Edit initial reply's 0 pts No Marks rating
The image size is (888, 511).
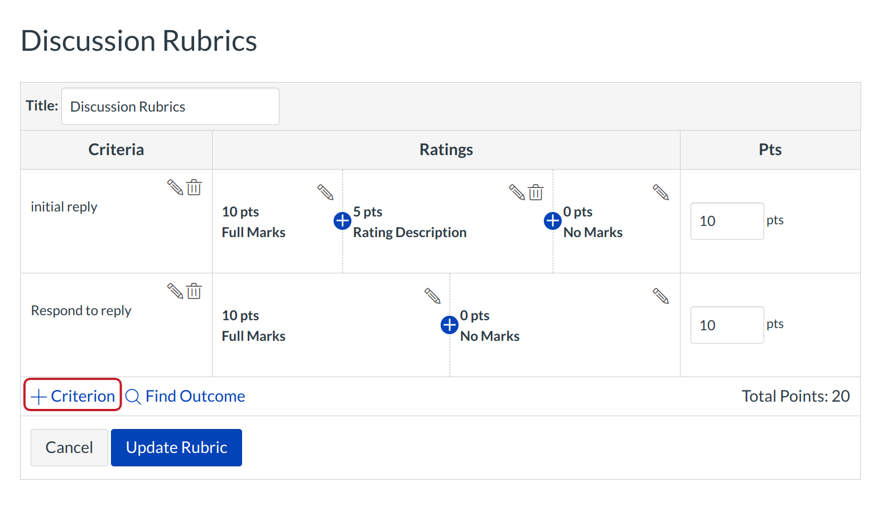(661, 192)
